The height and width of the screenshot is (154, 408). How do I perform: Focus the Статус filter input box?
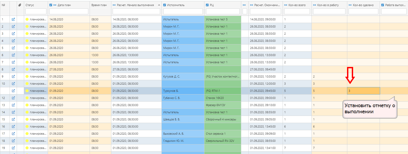[x=36, y=11]
